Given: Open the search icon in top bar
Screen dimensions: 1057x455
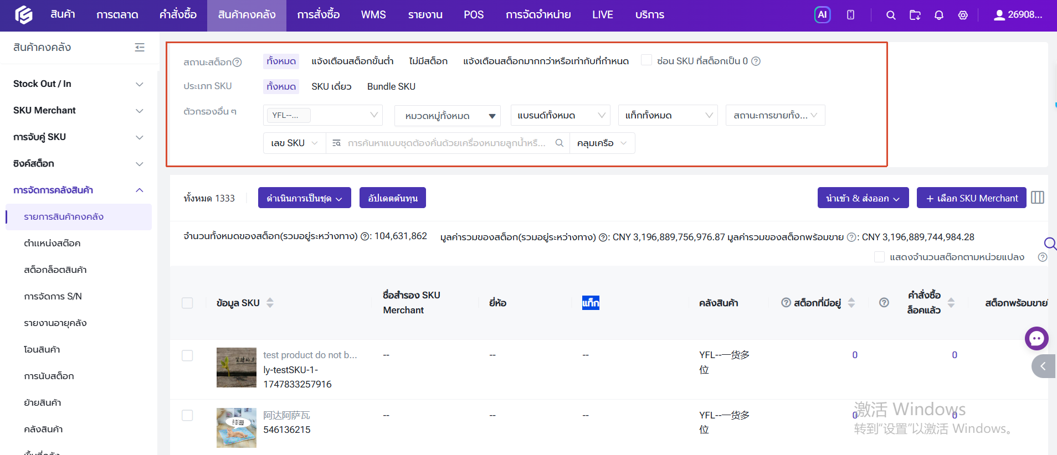Looking at the screenshot, I should click(891, 15).
